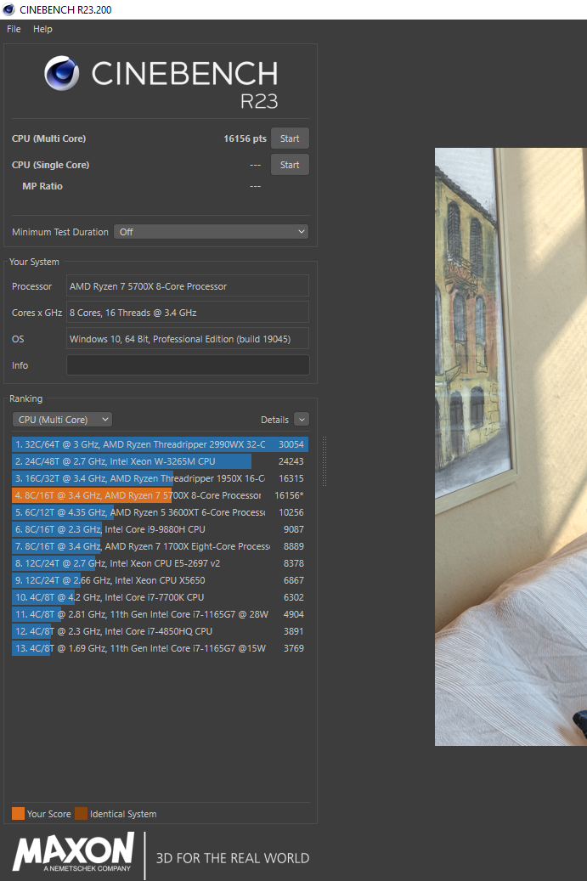Image resolution: width=587 pixels, height=881 pixels.
Task: Start the CPU Multi Core test
Action: coord(290,138)
